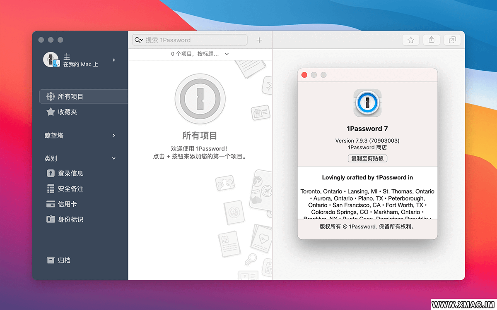Open the Credit Card category

pos(66,204)
